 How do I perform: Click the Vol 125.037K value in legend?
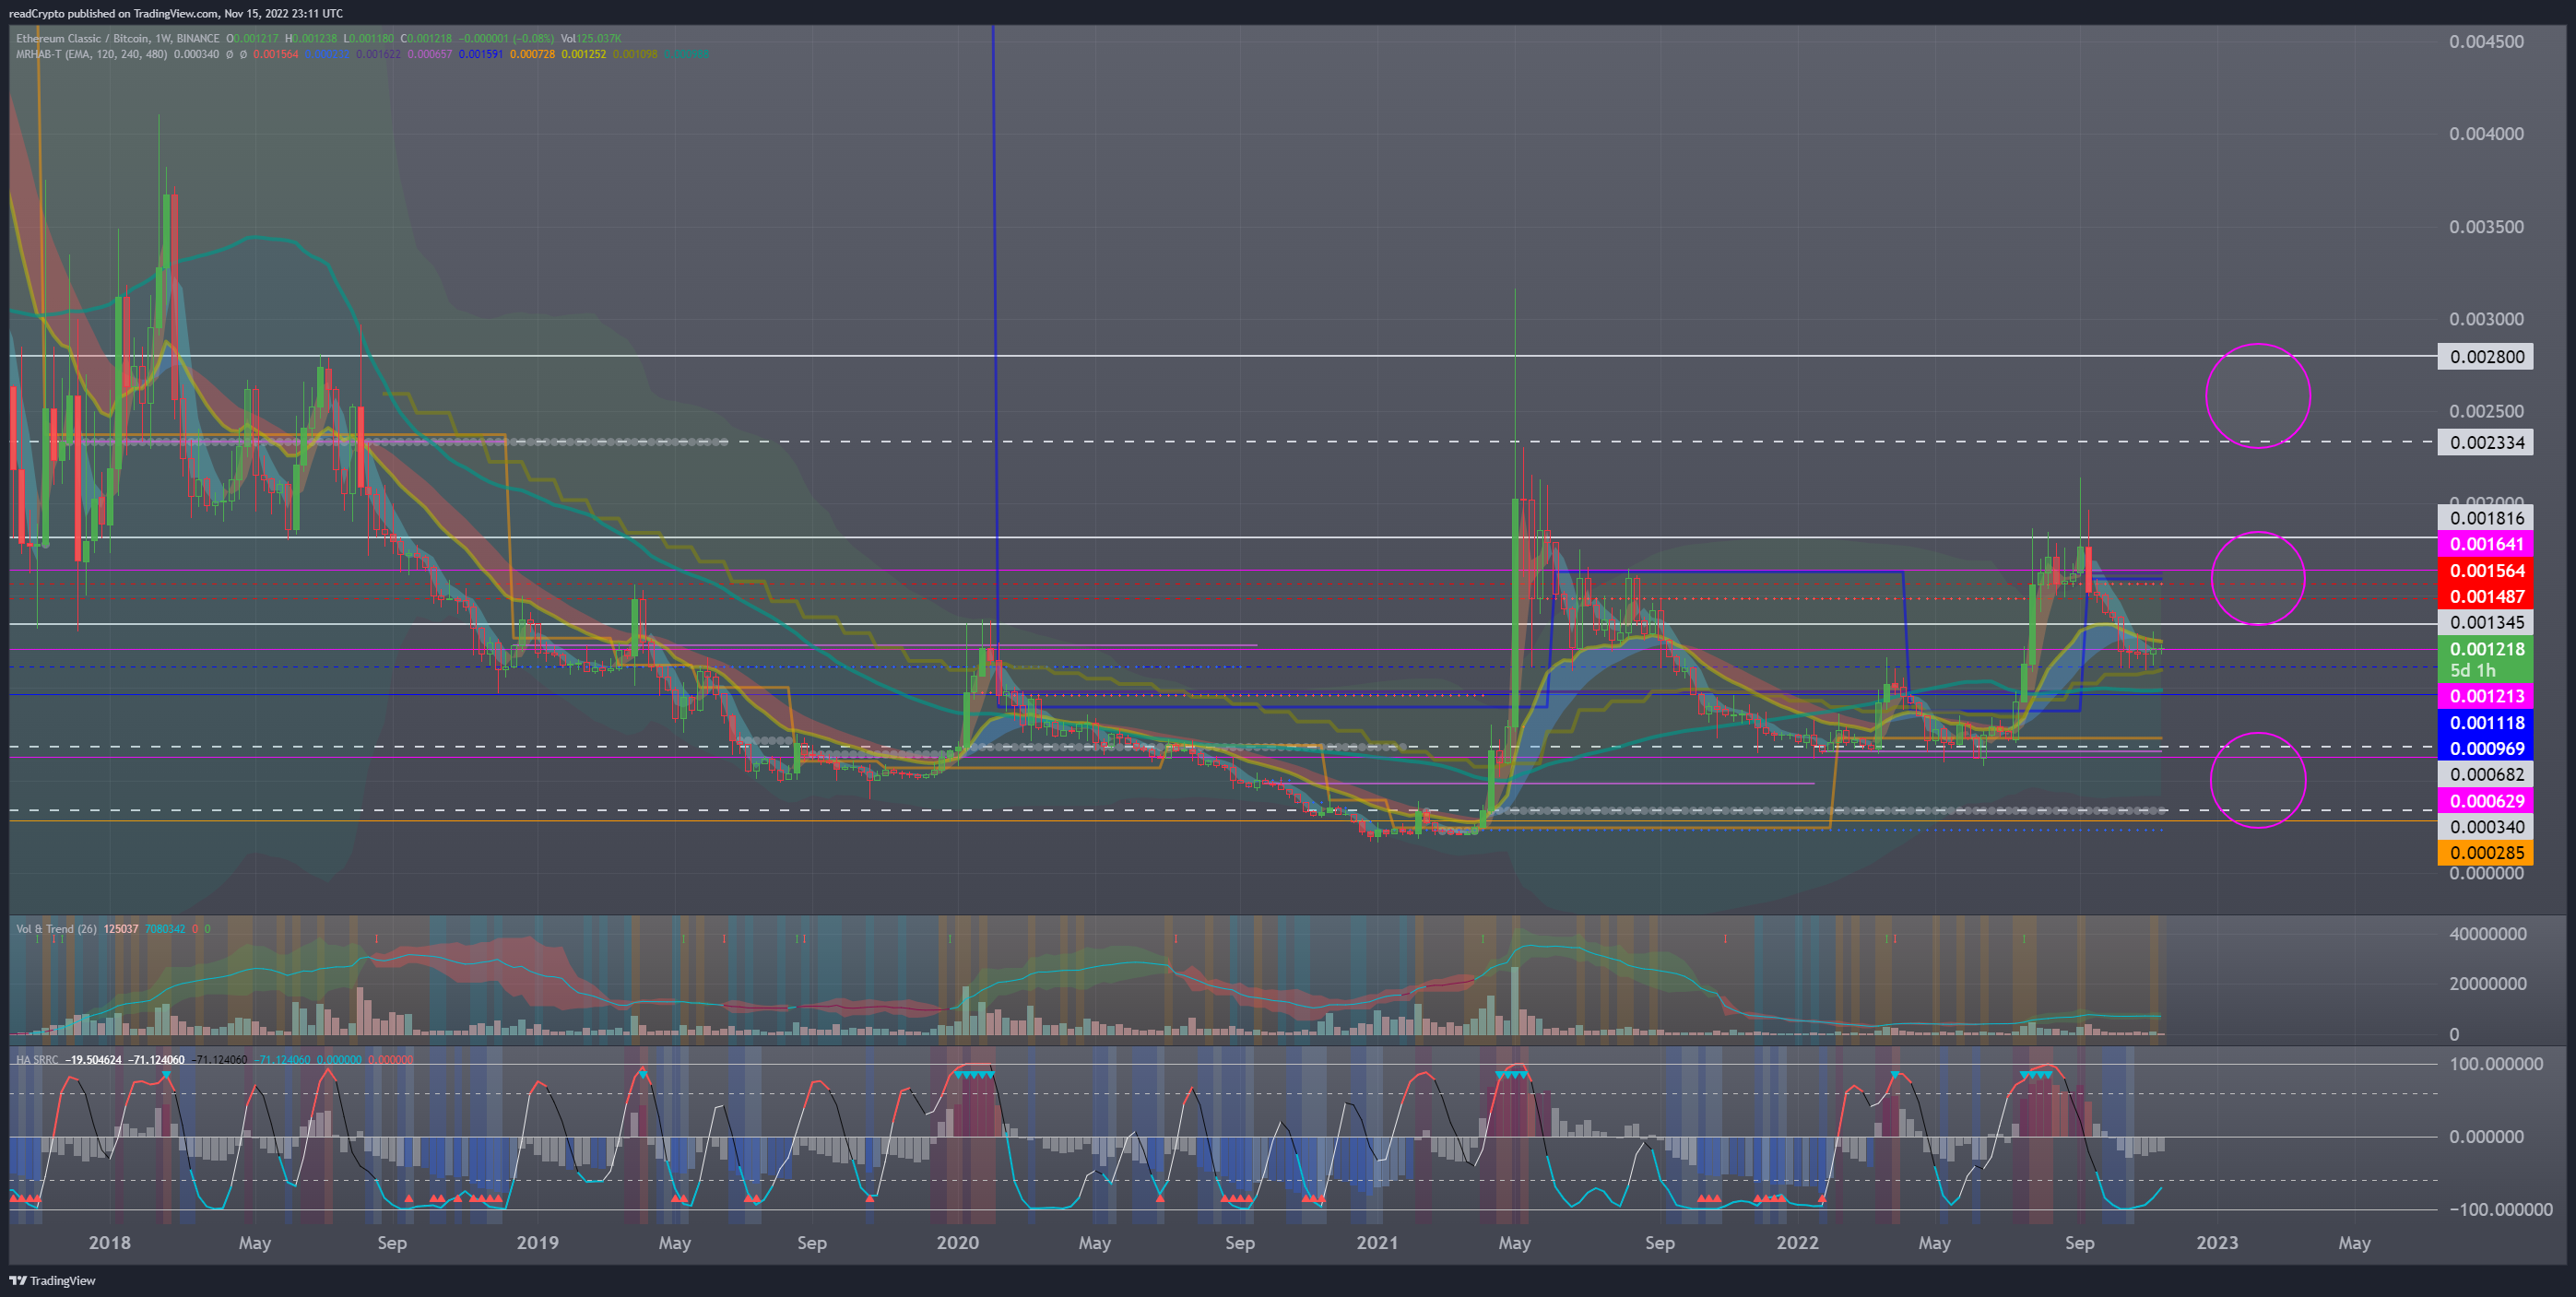[591, 39]
